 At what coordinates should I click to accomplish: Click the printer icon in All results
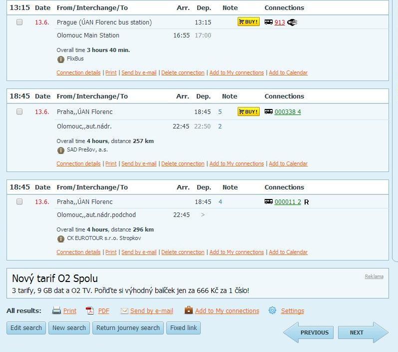(x=57, y=310)
